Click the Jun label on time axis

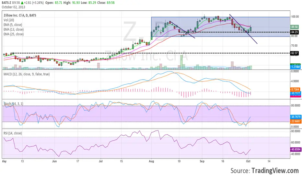click(x=54, y=161)
